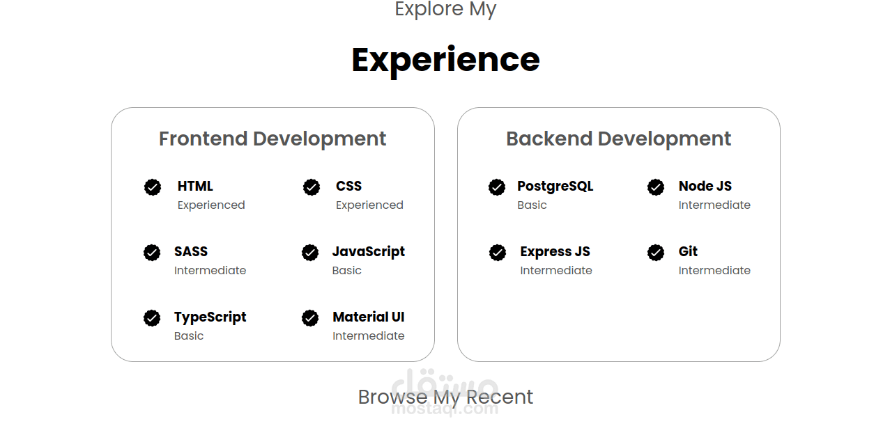The image size is (890, 426).
Task: Click the checkmark icon beside JavaScript
Action: pos(310,253)
